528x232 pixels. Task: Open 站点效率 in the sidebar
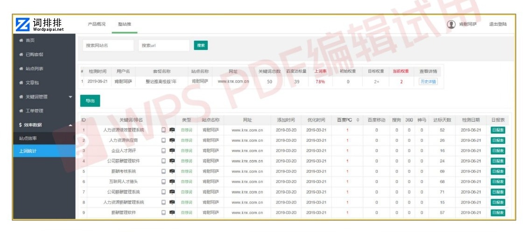[28, 139]
